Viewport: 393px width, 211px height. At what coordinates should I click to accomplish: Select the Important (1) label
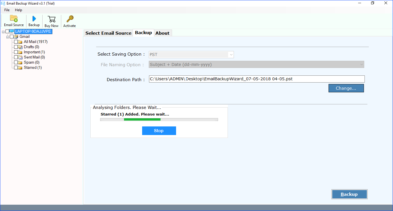[x=34, y=52]
